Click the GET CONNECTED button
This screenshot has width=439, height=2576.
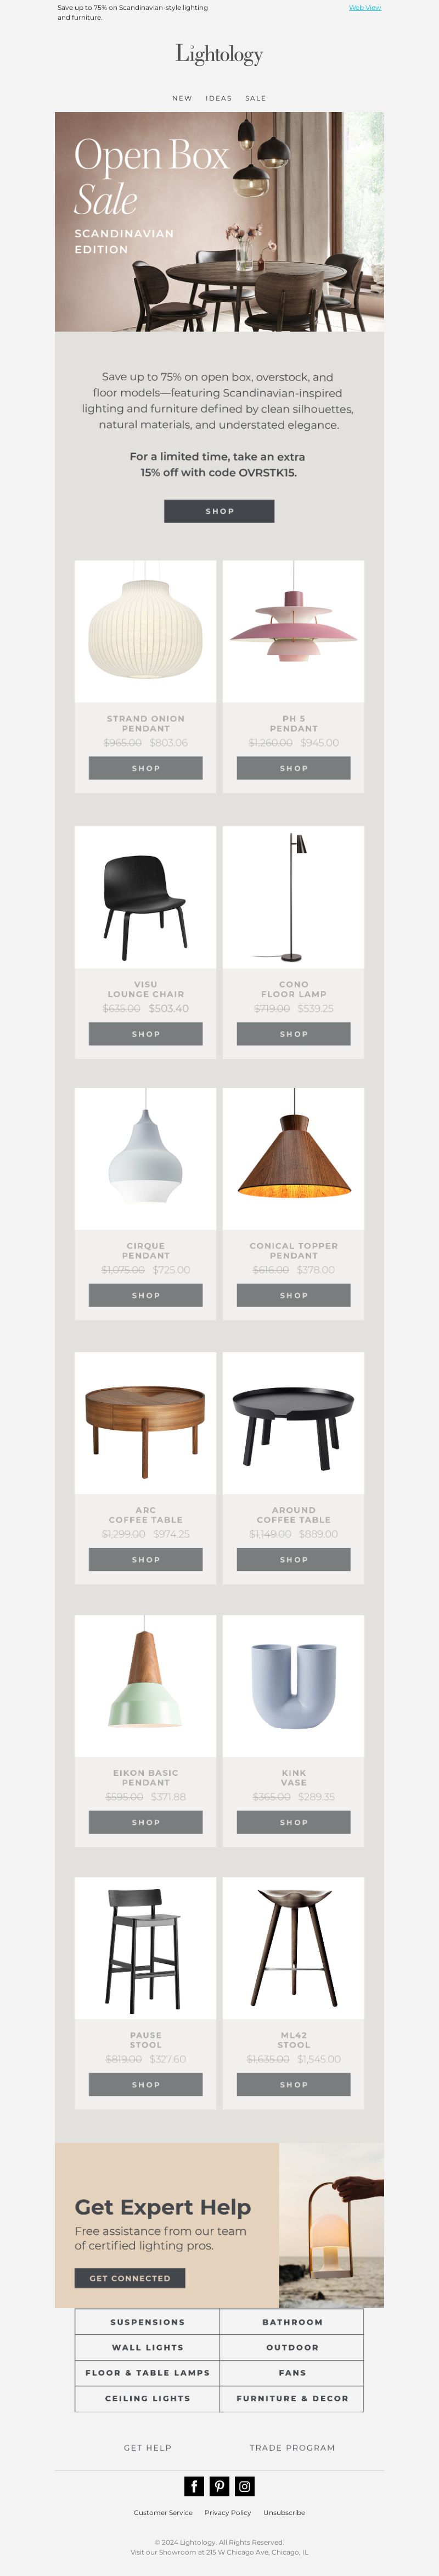[x=130, y=2277]
